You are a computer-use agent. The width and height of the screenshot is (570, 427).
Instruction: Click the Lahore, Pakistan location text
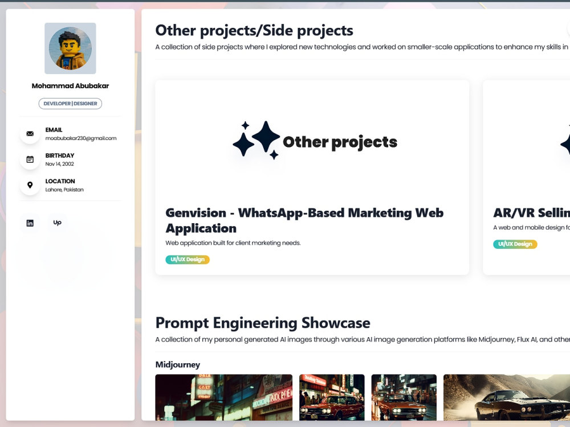pyautogui.click(x=64, y=190)
